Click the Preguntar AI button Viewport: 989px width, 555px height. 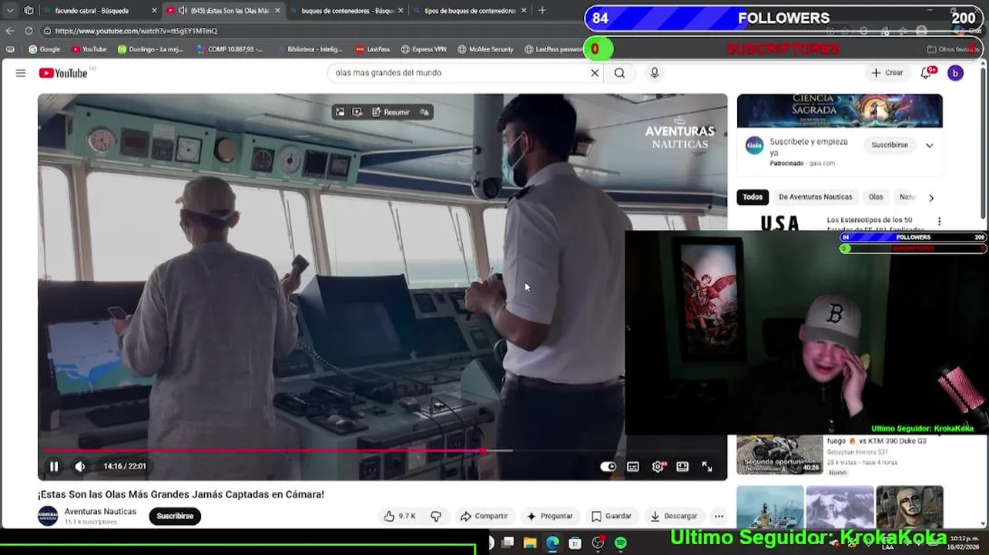[549, 516]
